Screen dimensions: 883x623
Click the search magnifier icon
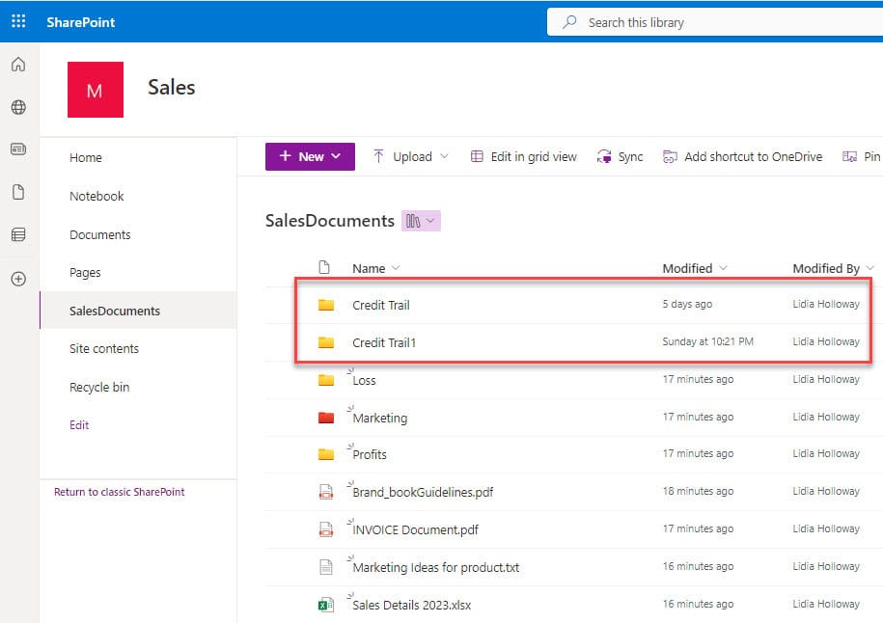(570, 22)
